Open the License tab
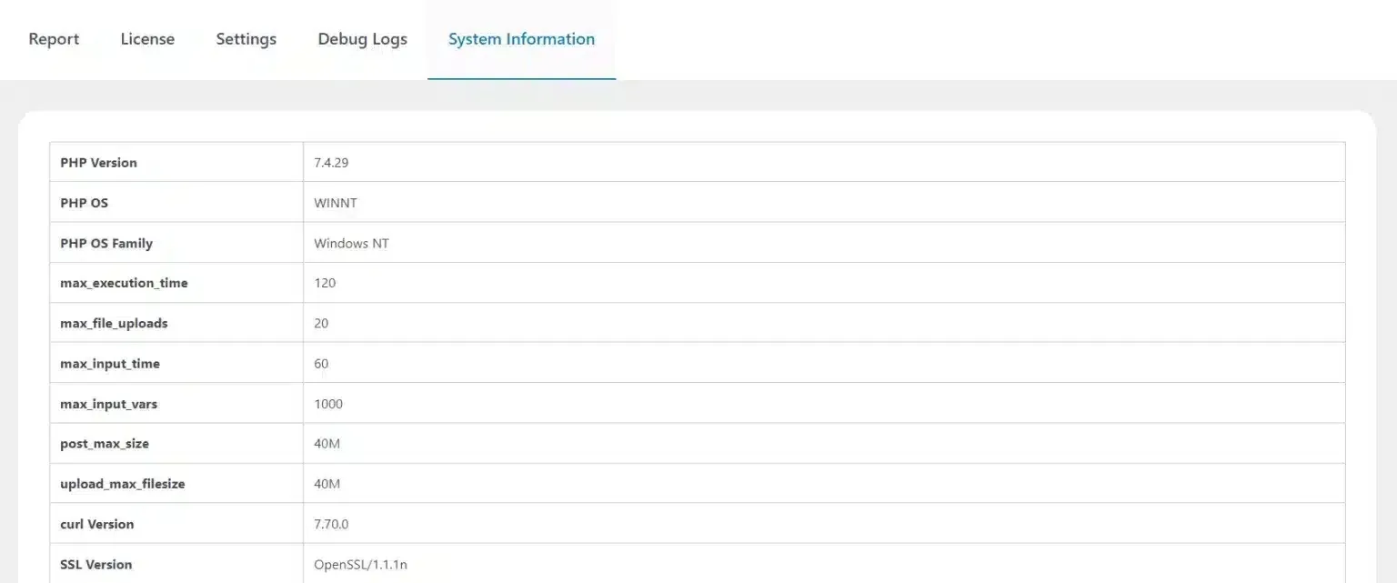The width and height of the screenshot is (1397, 583). [x=147, y=38]
